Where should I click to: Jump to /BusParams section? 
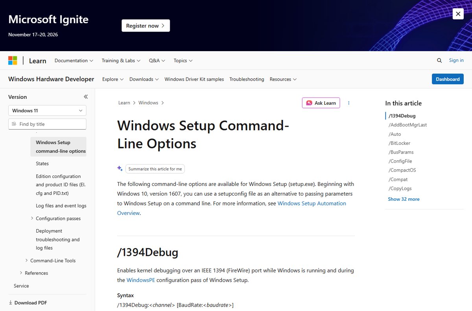click(401, 152)
